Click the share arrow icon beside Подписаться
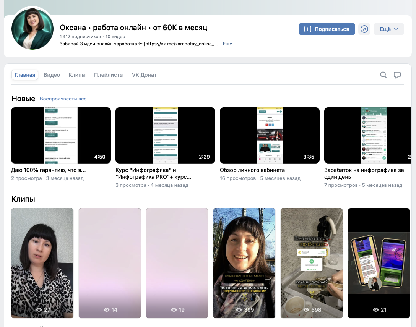Screen dimensions: 416x327 pos(364,29)
